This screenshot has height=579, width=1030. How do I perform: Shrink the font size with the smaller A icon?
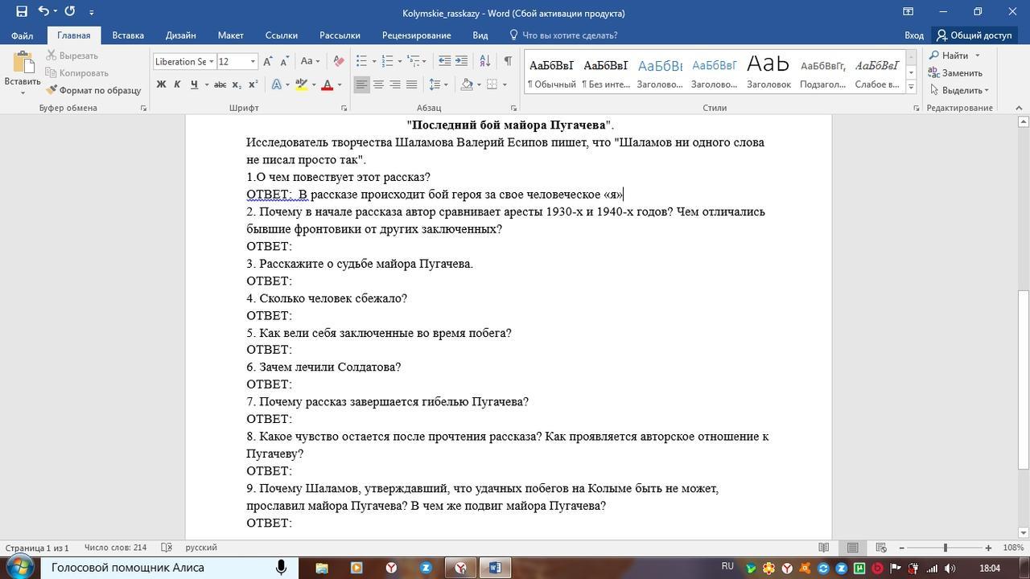(285, 61)
